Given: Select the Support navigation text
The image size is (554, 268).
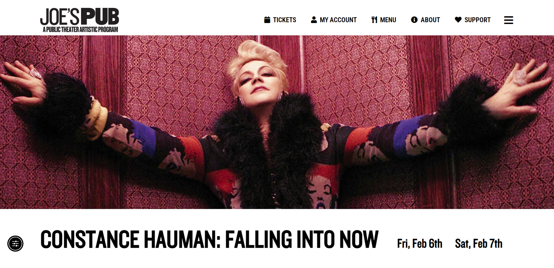Looking at the screenshot, I should click(x=477, y=20).
